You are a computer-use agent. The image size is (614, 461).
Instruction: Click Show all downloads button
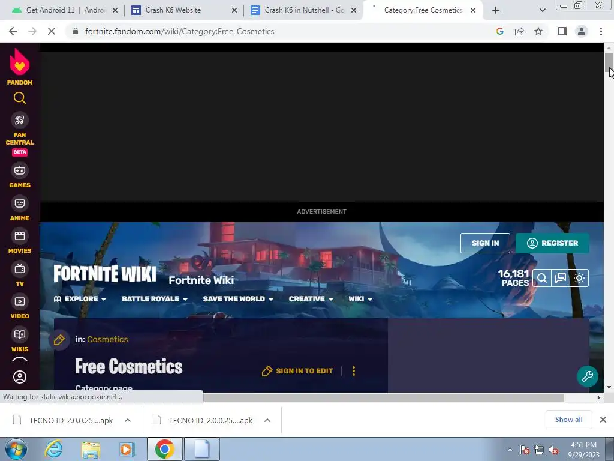coord(568,420)
